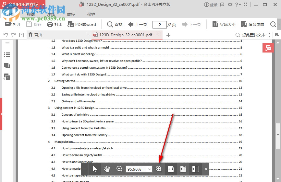
Task: Click the PDF转word button
Action: point(82,24)
